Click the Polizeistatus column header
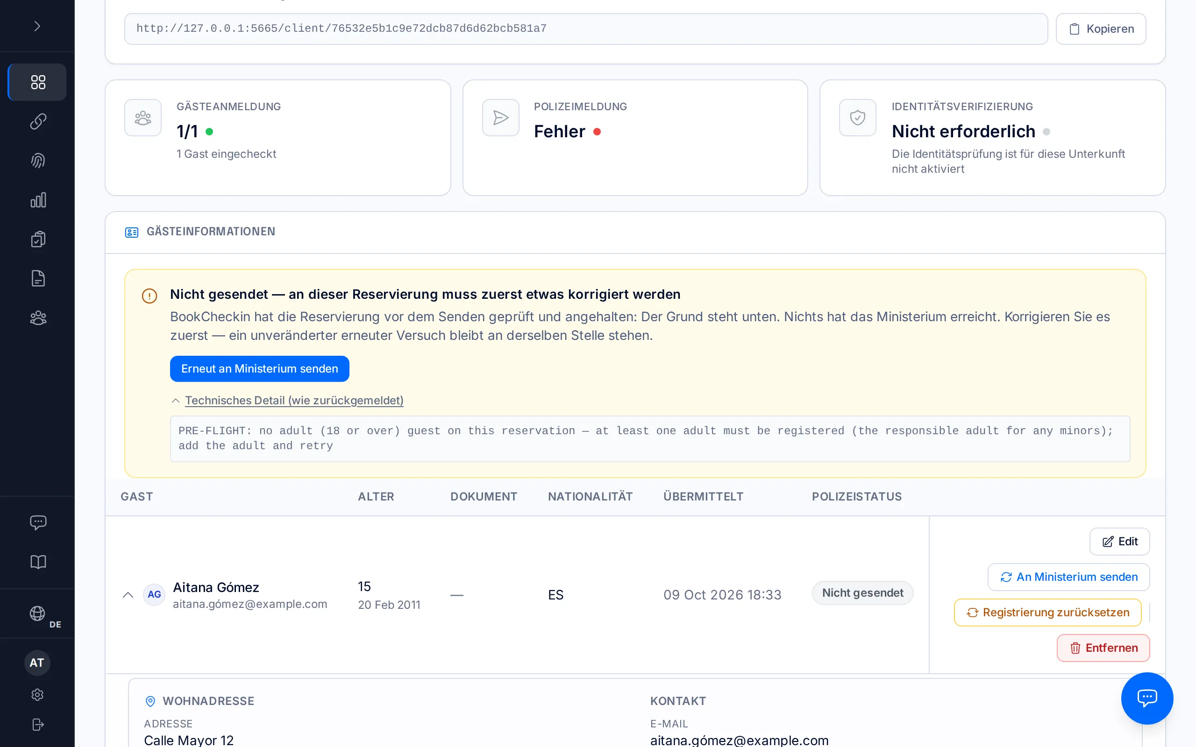This screenshot has height=747, width=1196. 856,496
